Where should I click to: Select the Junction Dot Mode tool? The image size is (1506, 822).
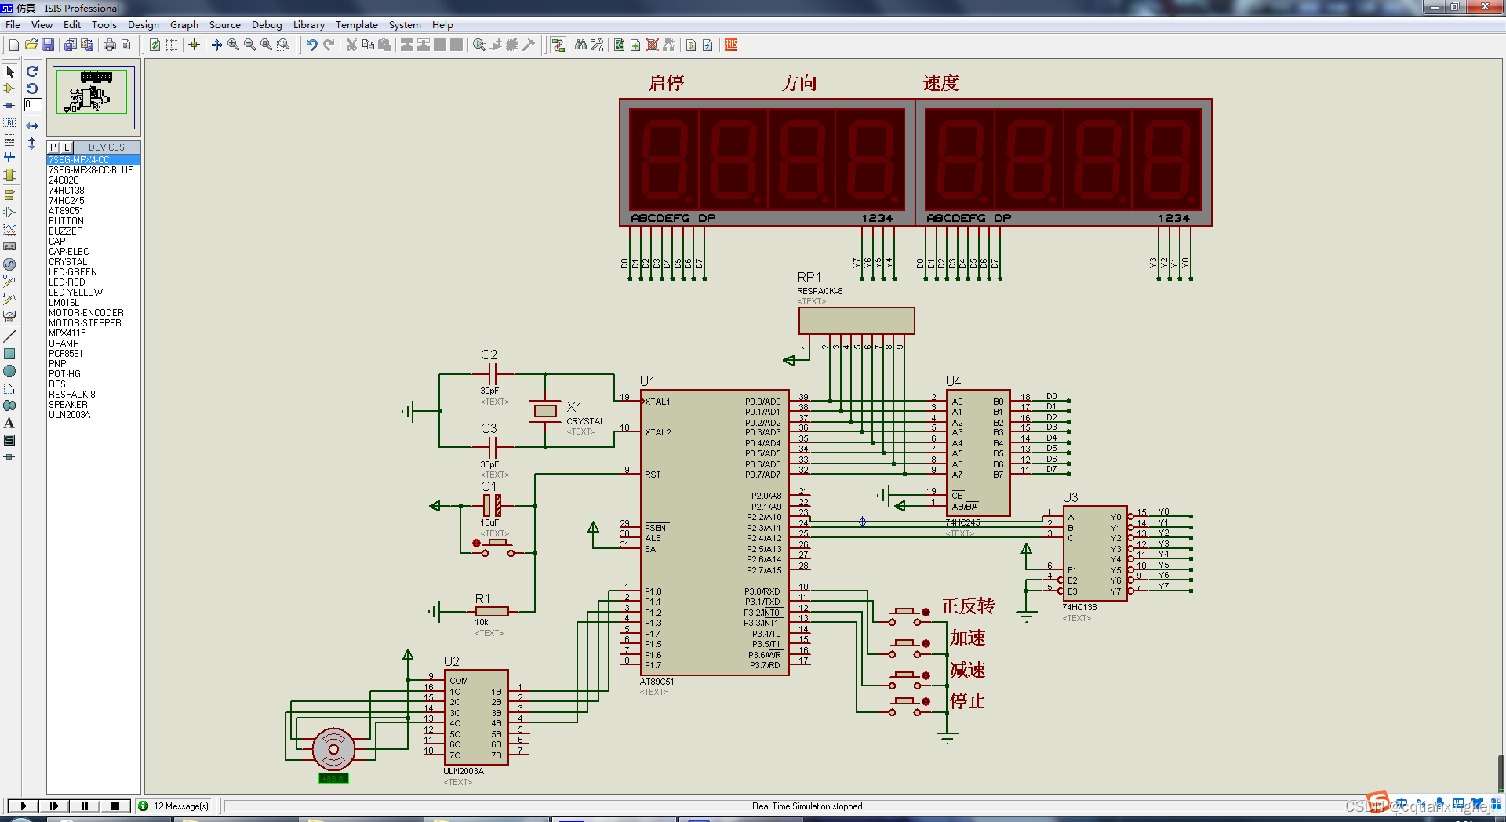pyautogui.click(x=9, y=106)
